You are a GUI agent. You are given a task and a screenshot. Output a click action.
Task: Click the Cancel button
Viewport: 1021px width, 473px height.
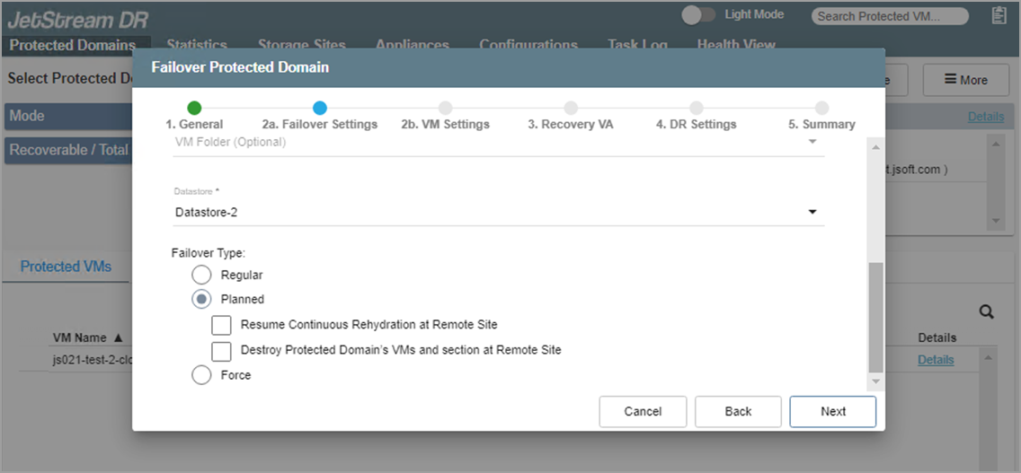pyautogui.click(x=643, y=411)
